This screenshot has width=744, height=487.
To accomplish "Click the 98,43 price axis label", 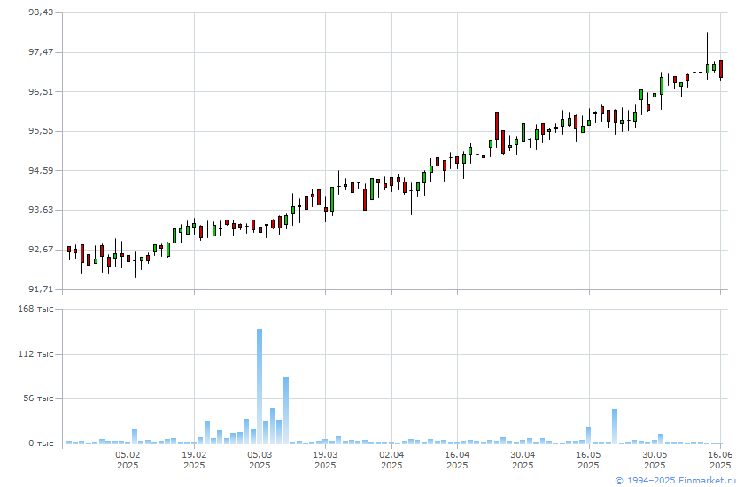I will coord(41,12).
